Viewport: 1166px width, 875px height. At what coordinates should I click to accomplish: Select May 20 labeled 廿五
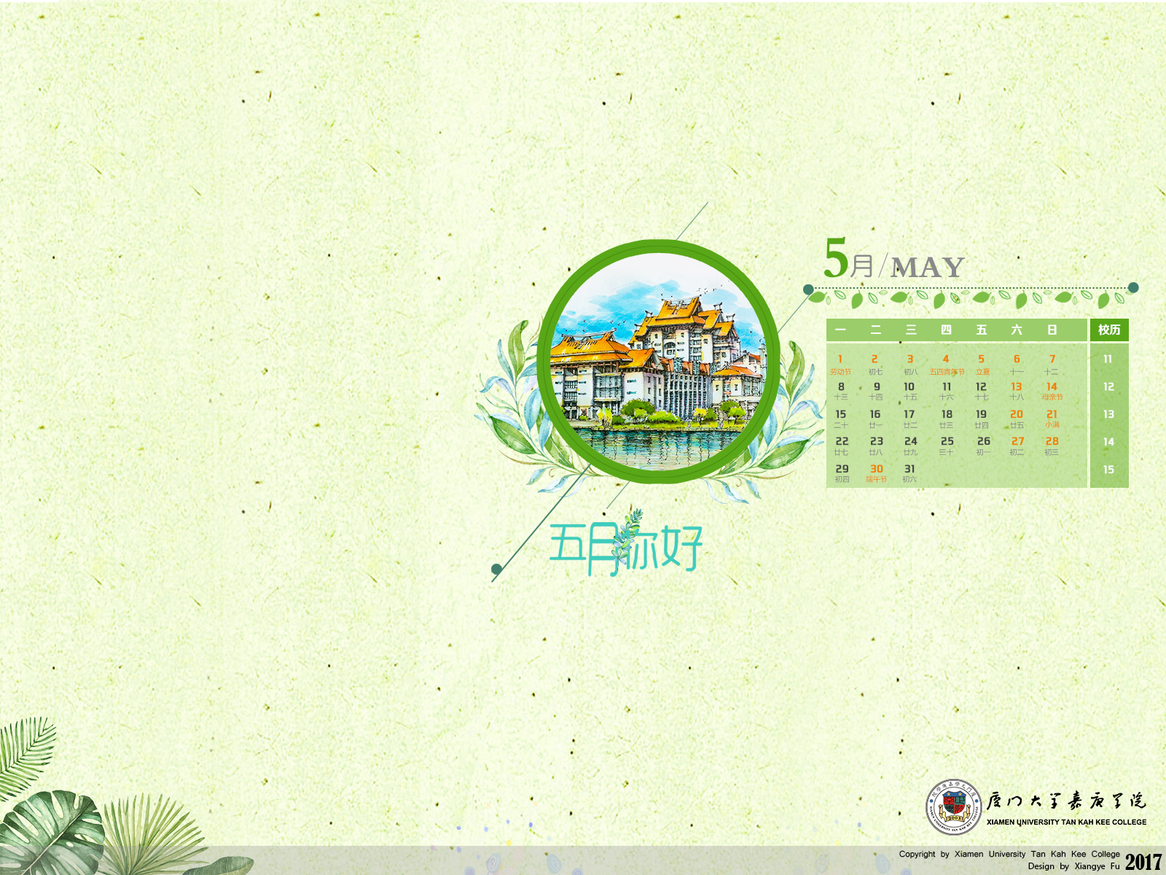pyautogui.click(x=1017, y=419)
